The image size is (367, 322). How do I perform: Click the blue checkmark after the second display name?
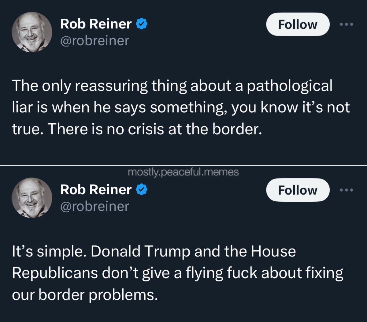point(142,189)
